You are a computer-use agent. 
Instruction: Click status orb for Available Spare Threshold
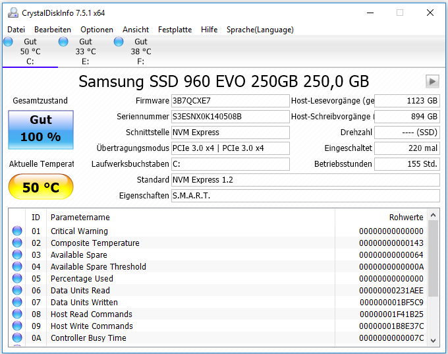click(17, 266)
